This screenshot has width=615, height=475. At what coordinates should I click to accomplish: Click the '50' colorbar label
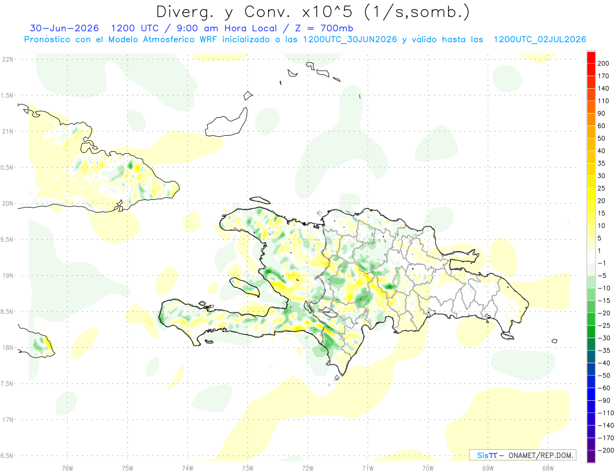click(602, 138)
